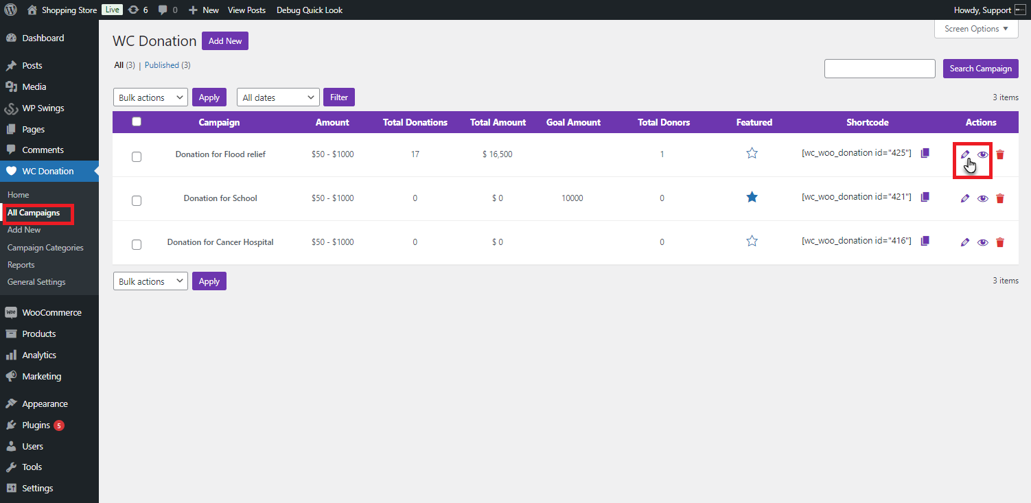Click the WordPress logo in admin bar

pos(11,10)
